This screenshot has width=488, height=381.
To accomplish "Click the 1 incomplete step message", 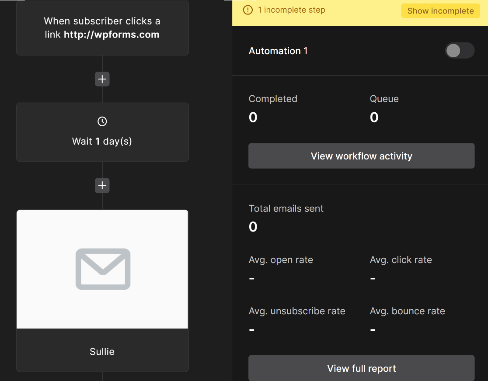I will click(x=291, y=10).
